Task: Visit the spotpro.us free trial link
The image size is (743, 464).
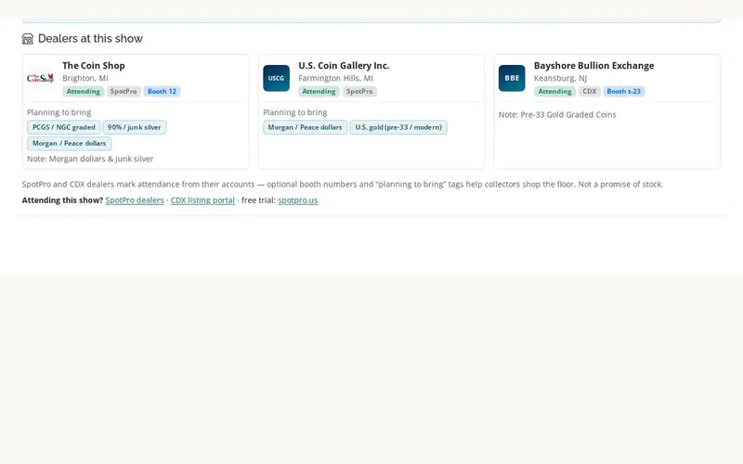Action: 297,200
